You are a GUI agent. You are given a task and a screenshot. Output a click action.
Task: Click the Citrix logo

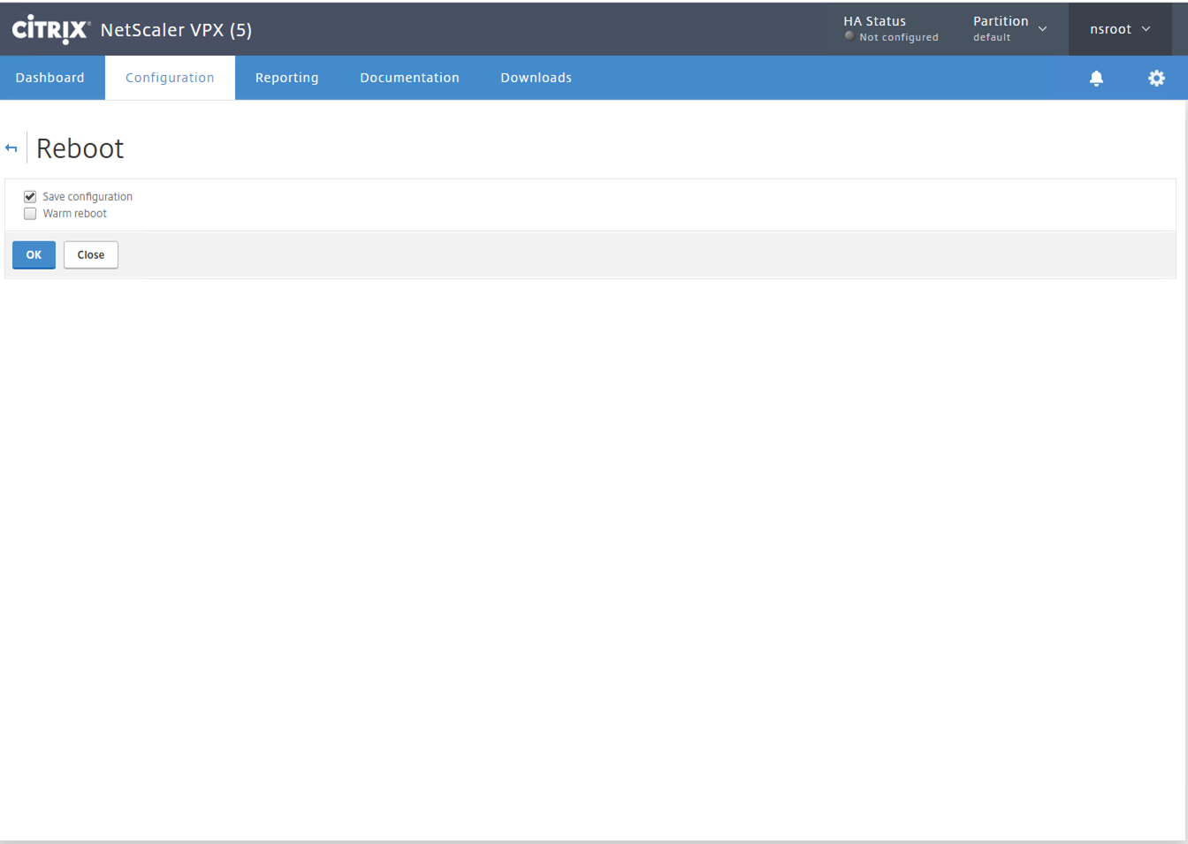coord(49,28)
